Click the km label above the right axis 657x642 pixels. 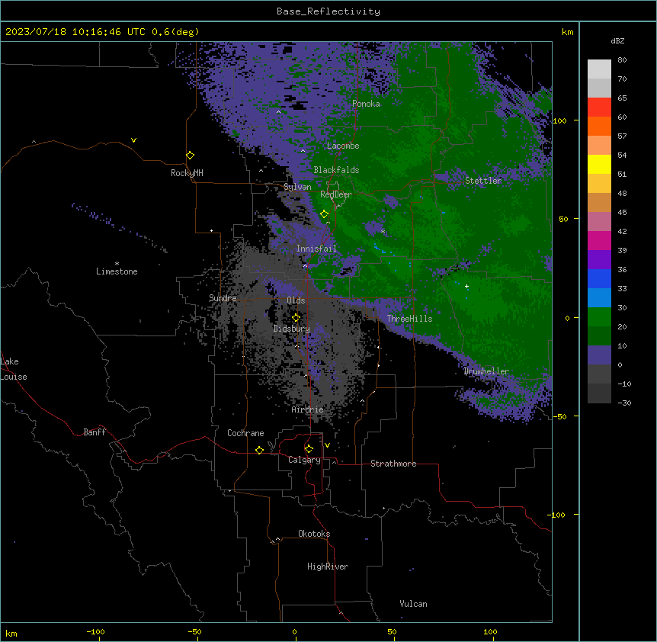567,32
